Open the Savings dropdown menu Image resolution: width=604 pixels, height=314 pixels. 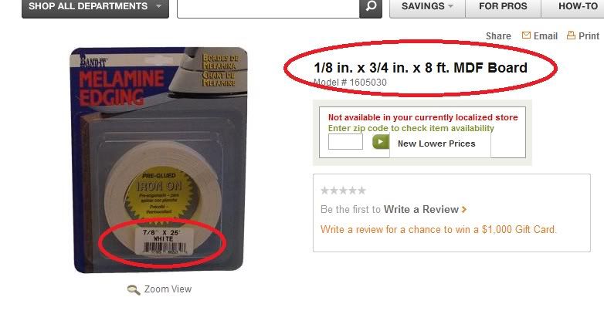tap(427, 7)
